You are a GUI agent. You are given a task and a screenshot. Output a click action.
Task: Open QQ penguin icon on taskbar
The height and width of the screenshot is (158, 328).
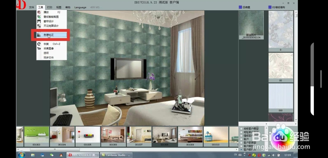coord(61,155)
